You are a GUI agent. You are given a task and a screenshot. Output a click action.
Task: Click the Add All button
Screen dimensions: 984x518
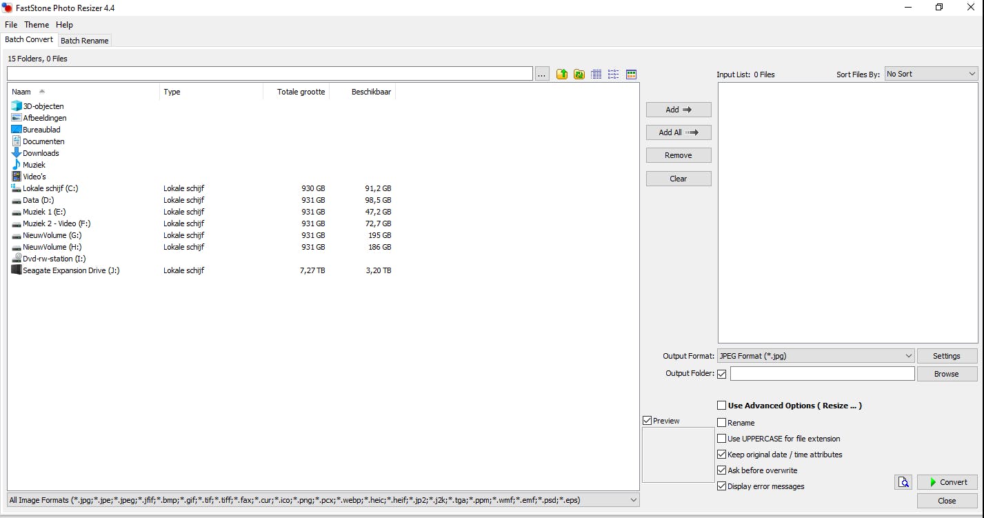tap(679, 132)
